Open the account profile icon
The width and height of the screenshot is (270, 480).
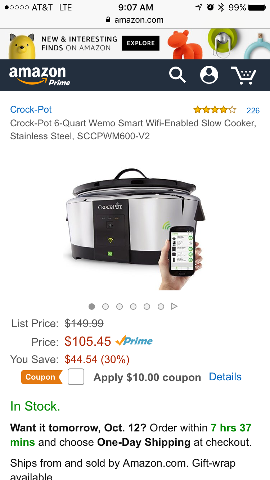click(209, 75)
